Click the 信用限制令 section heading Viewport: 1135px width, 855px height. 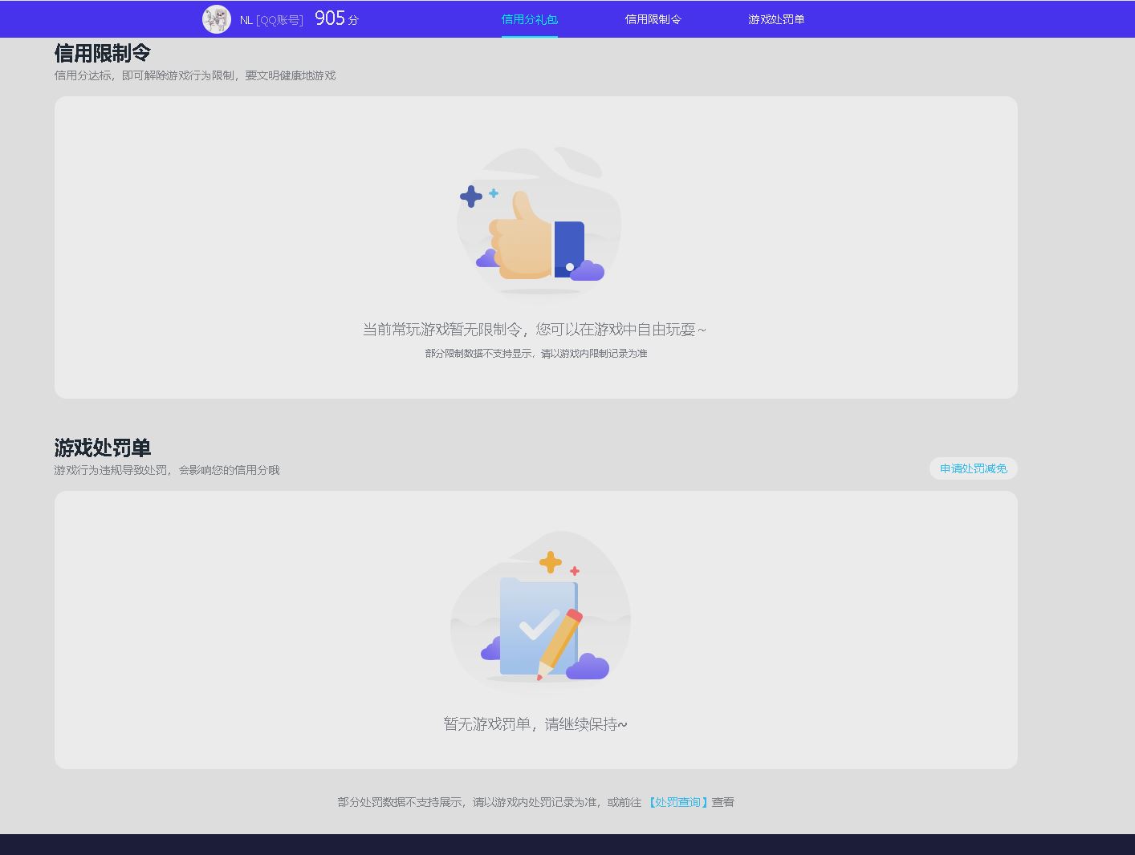pos(103,53)
